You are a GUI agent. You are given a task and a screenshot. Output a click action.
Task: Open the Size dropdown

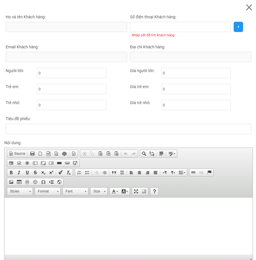(99, 191)
